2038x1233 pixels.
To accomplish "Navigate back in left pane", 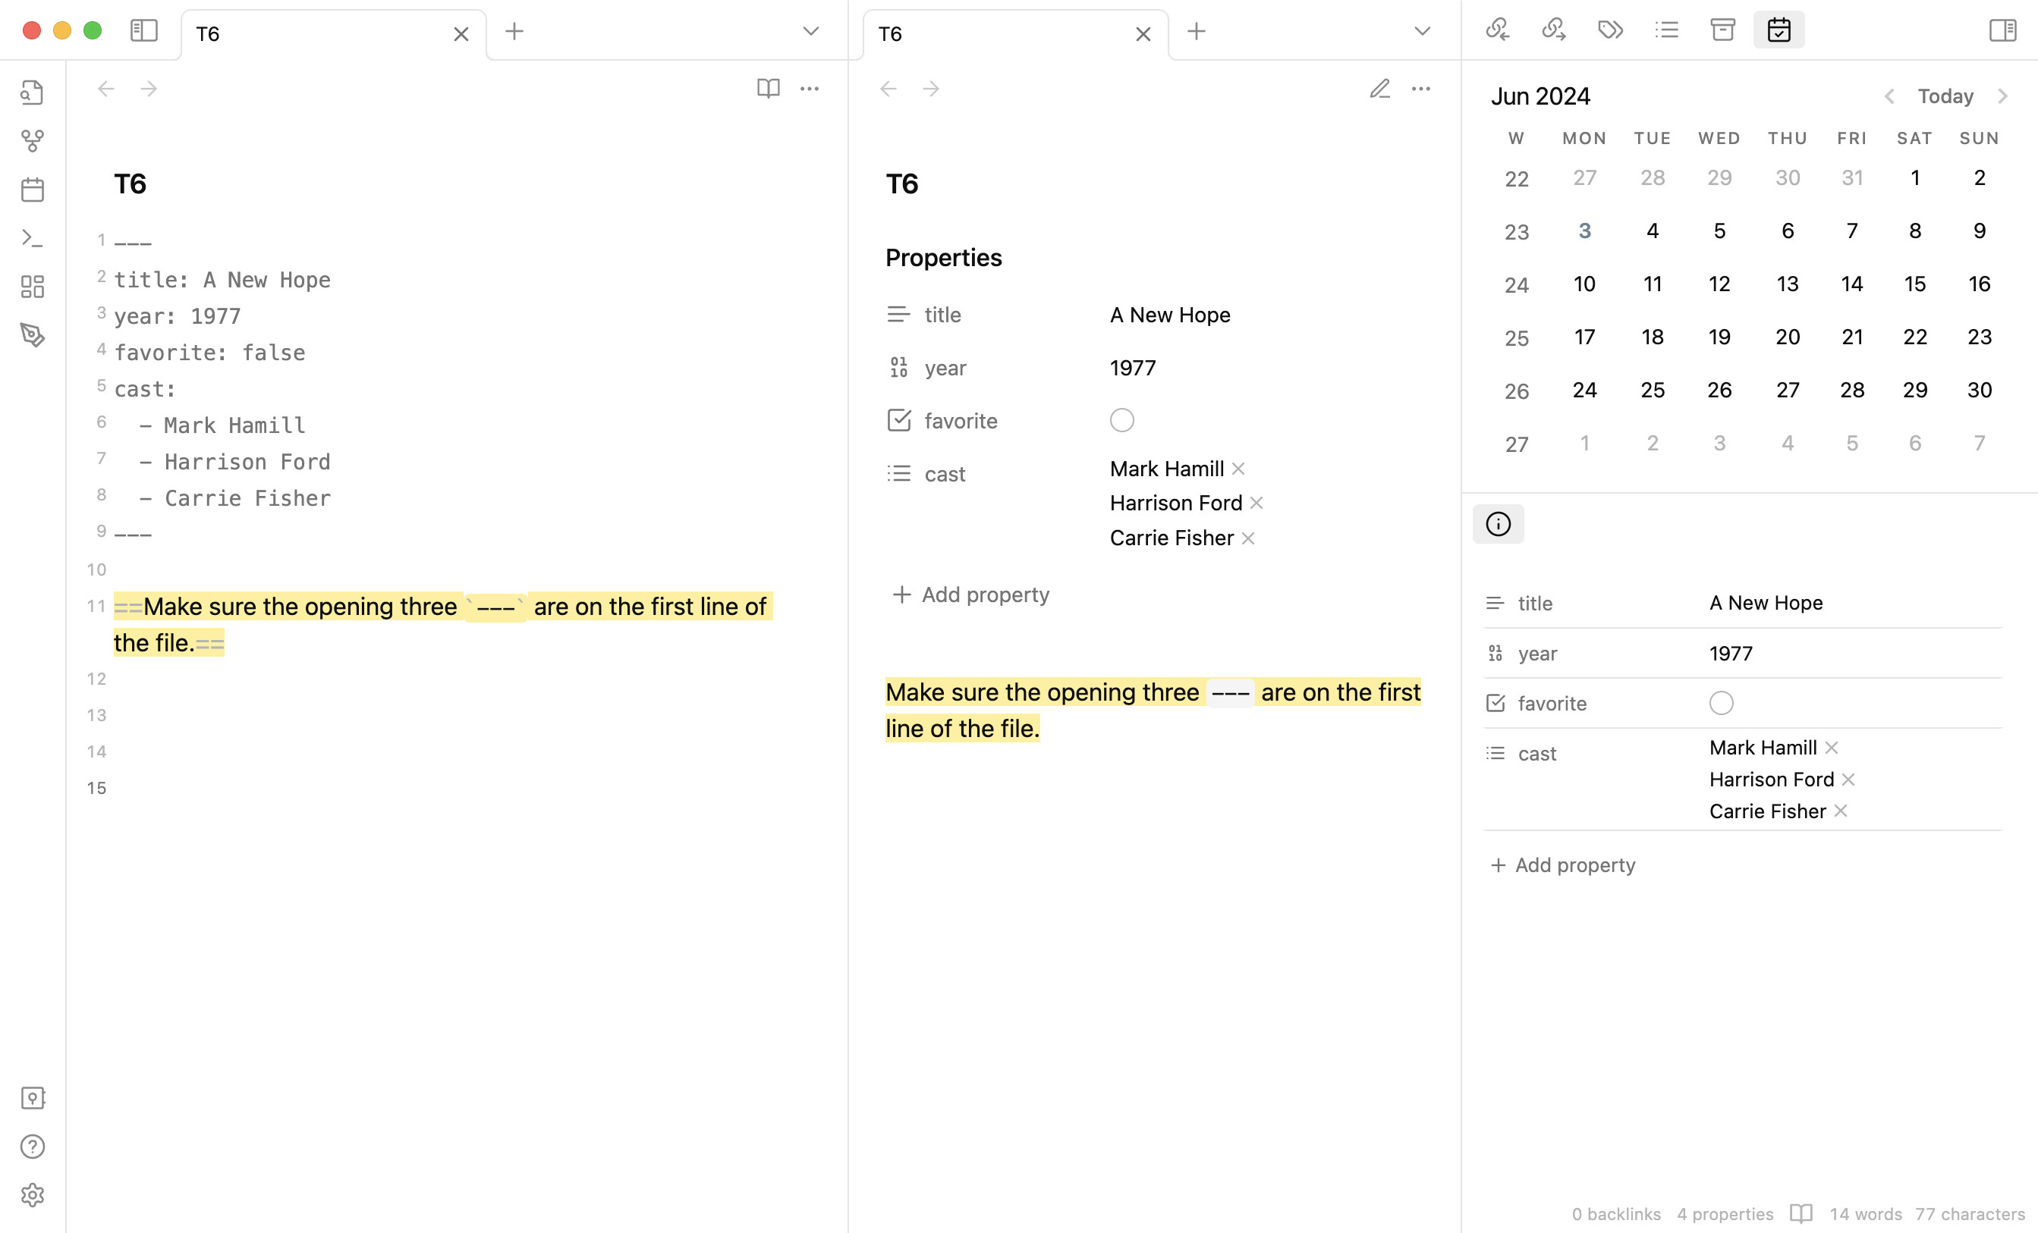I will point(106,89).
